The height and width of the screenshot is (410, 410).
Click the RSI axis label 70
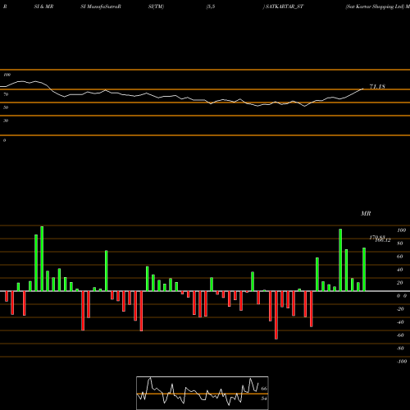coord(6,94)
